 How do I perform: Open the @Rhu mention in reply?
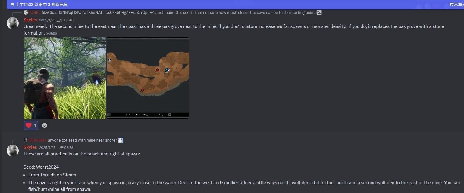(35, 12)
